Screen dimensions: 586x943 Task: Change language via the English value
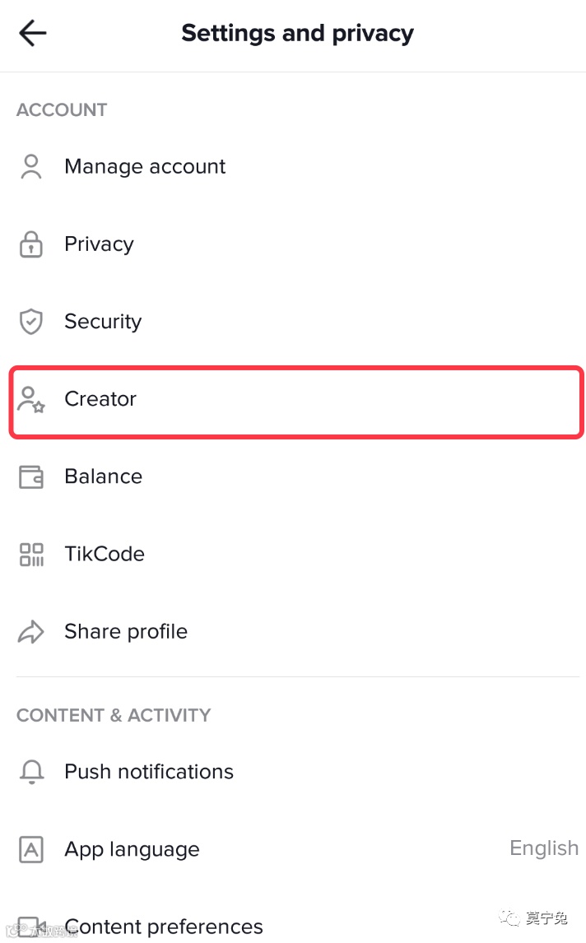(x=544, y=848)
